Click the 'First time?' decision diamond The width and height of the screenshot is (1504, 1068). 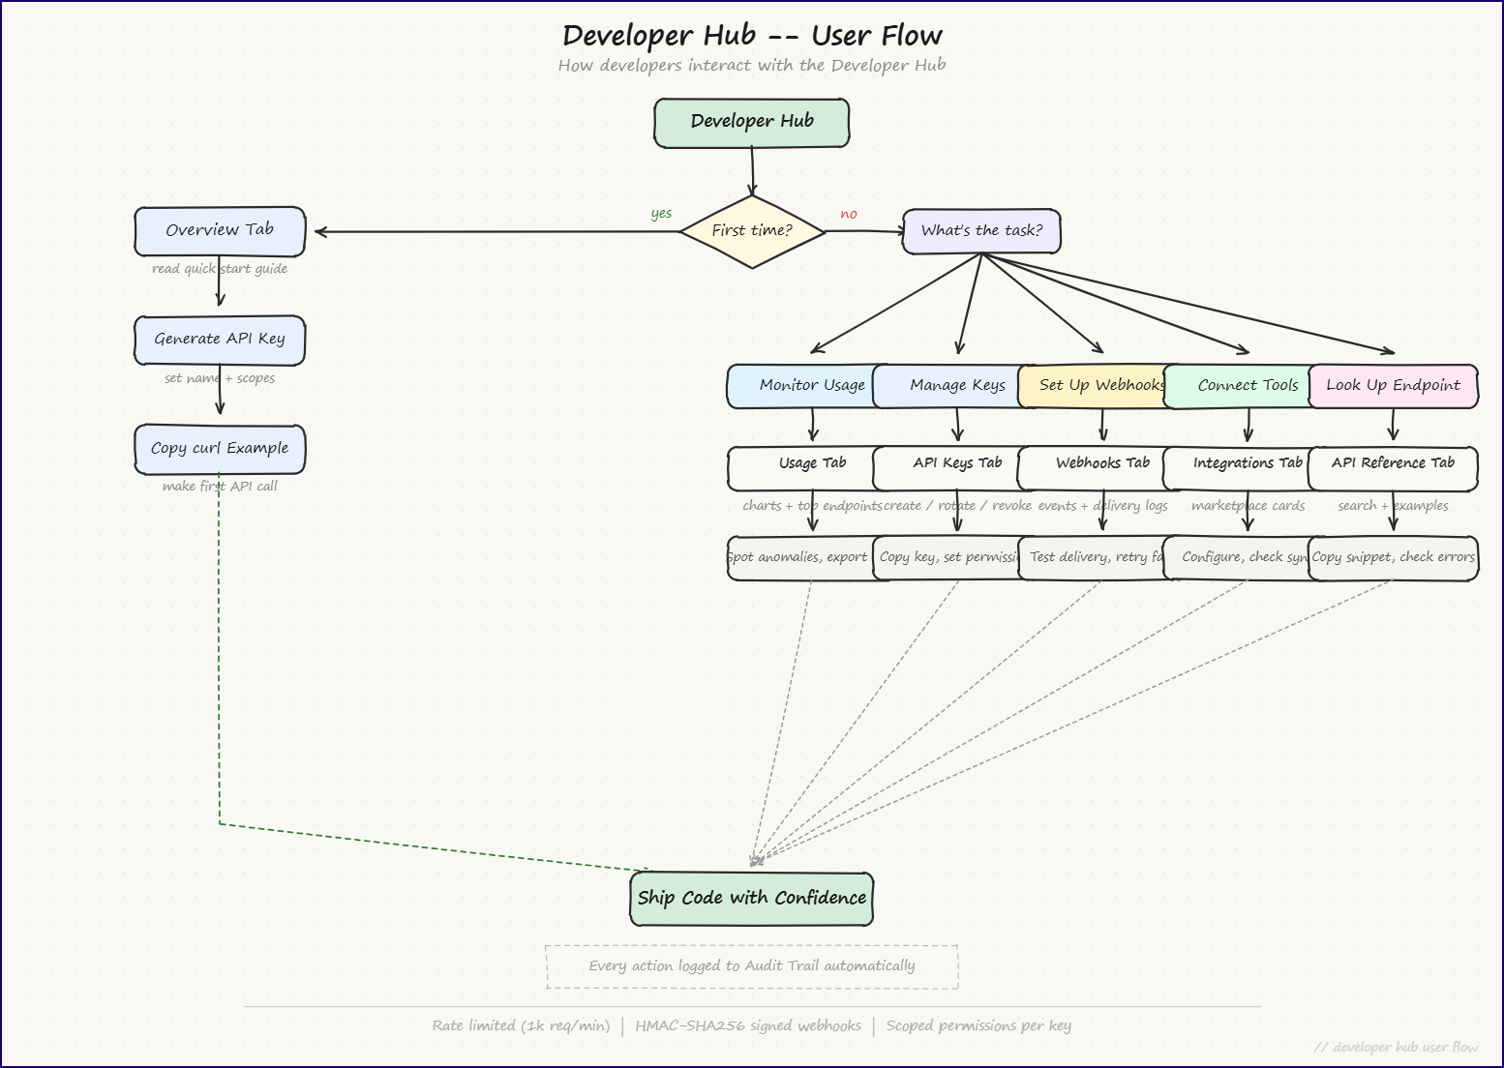[752, 230]
